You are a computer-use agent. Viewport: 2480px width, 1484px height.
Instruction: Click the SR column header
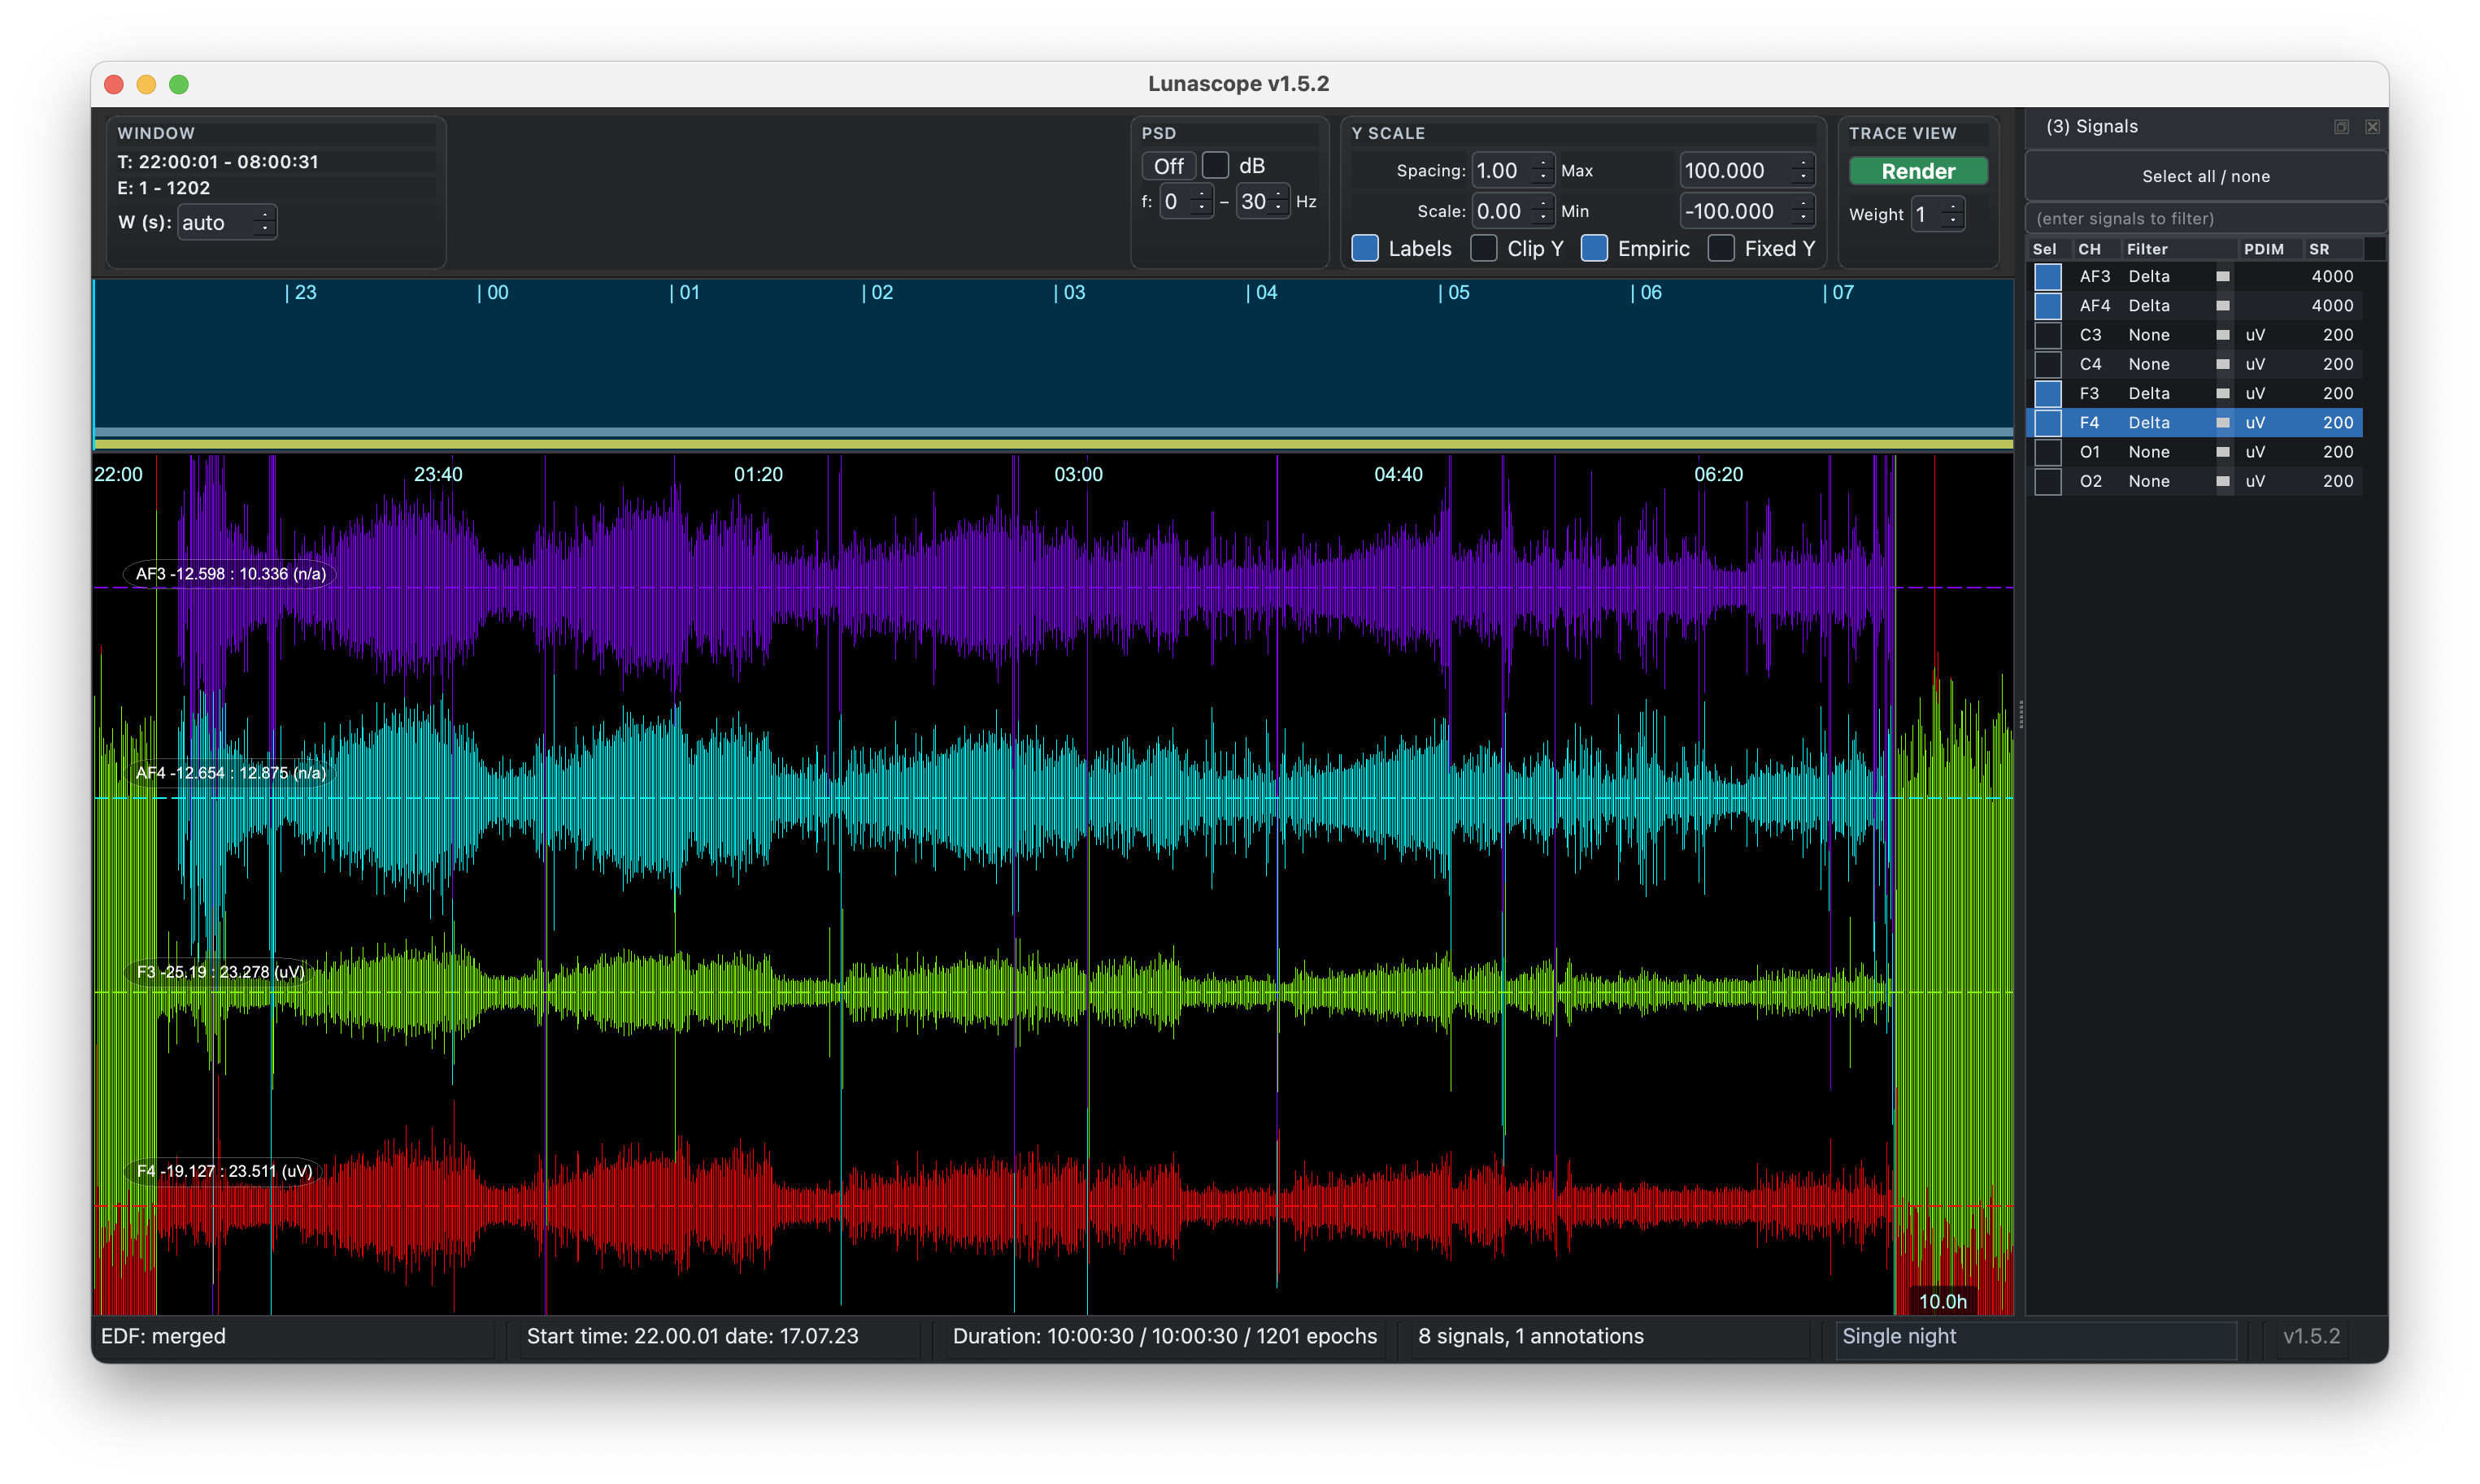click(2319, 249)
